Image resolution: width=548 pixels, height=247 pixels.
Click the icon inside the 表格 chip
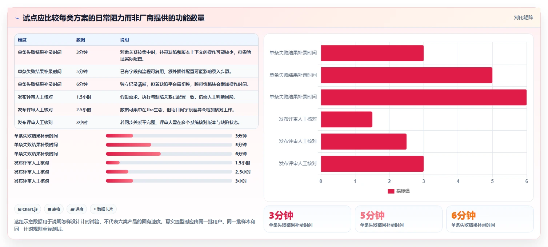[49, 210]
